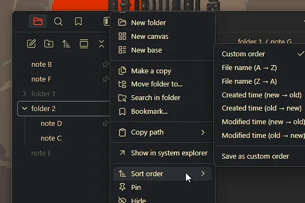The height and width of the screenshot is (203, 305).
Task: Sort by Created time (old → new)
Action: (x=261, y=108)
